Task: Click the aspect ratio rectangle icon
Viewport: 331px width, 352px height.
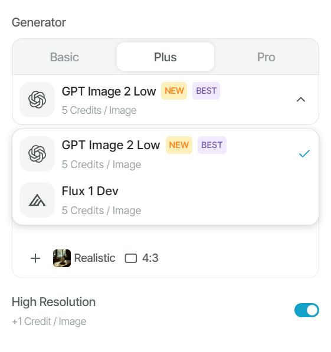Action: pos(131,258)
